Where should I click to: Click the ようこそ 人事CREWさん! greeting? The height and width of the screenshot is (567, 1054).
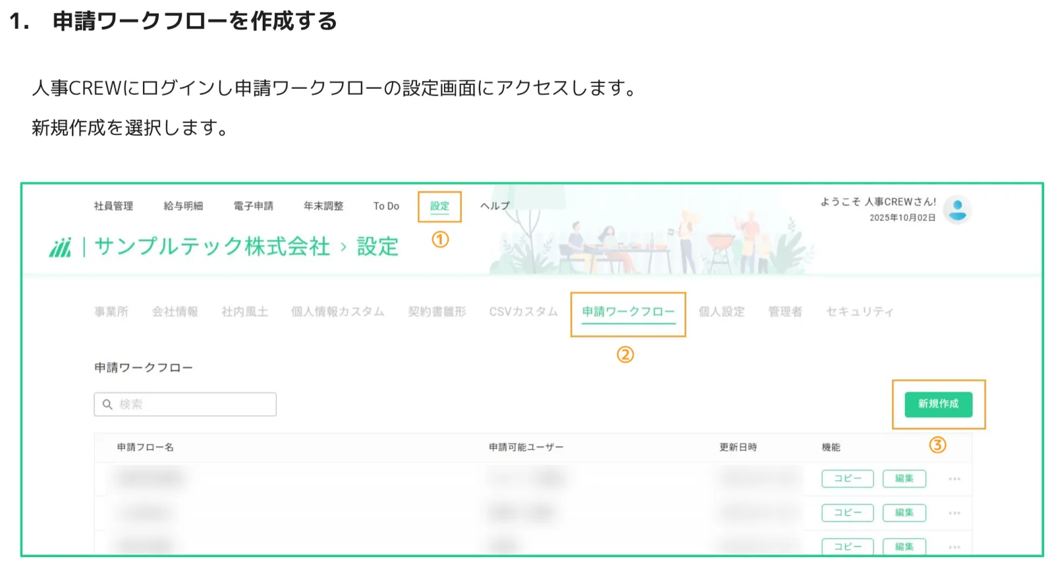pos(878,202)
